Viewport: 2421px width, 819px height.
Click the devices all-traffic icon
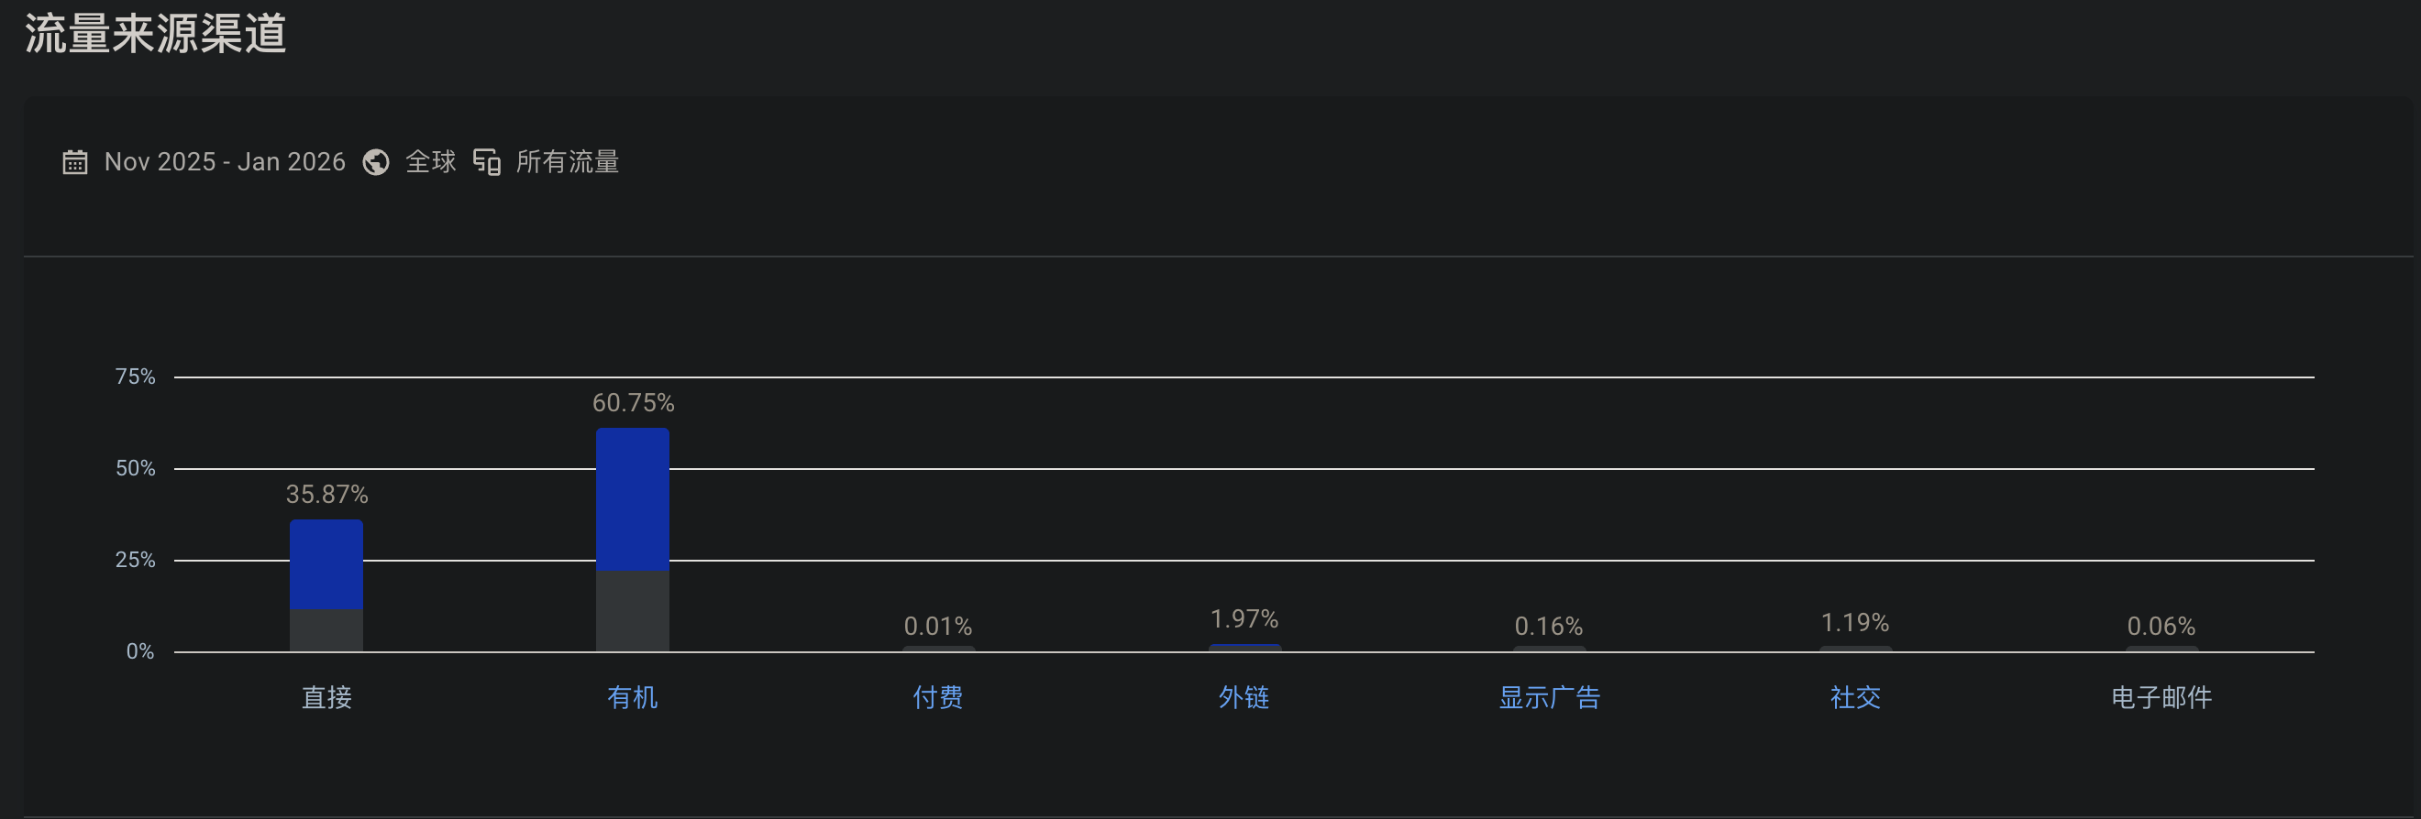point(487,162)
